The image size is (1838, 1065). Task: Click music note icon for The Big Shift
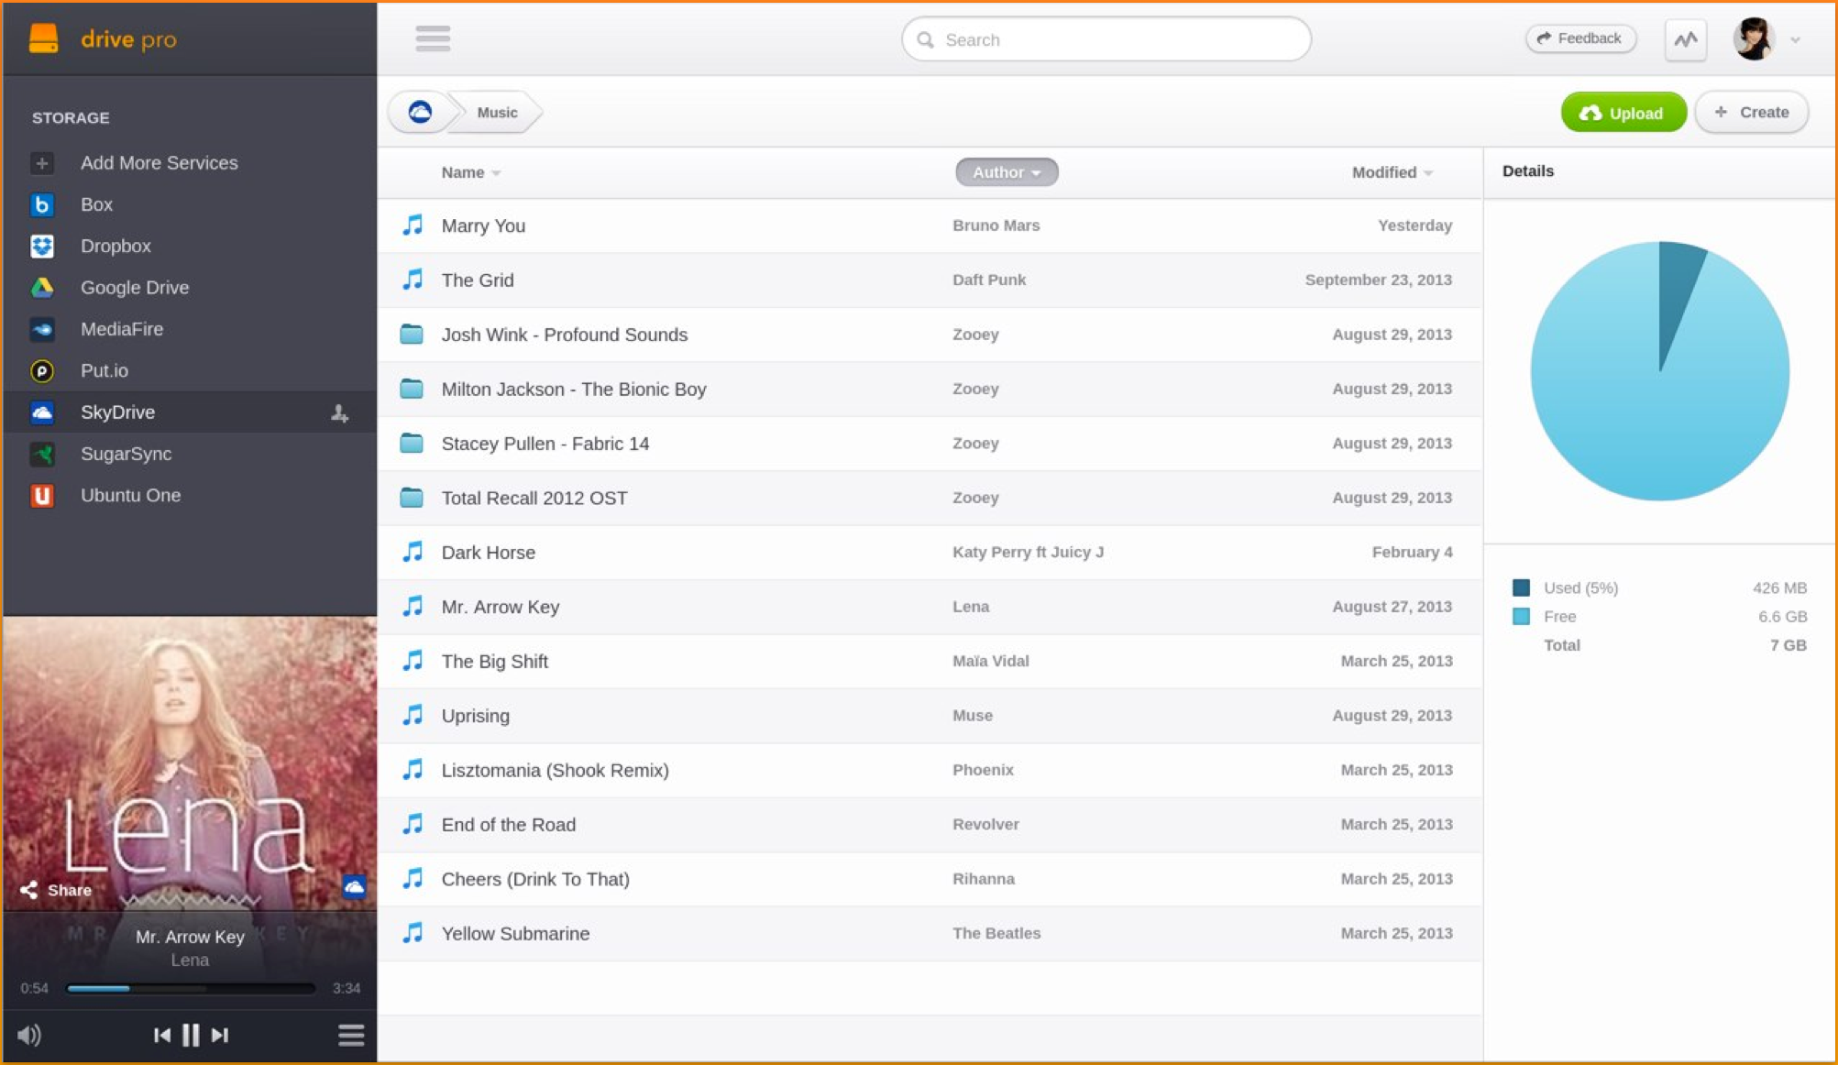coord(413,661)
